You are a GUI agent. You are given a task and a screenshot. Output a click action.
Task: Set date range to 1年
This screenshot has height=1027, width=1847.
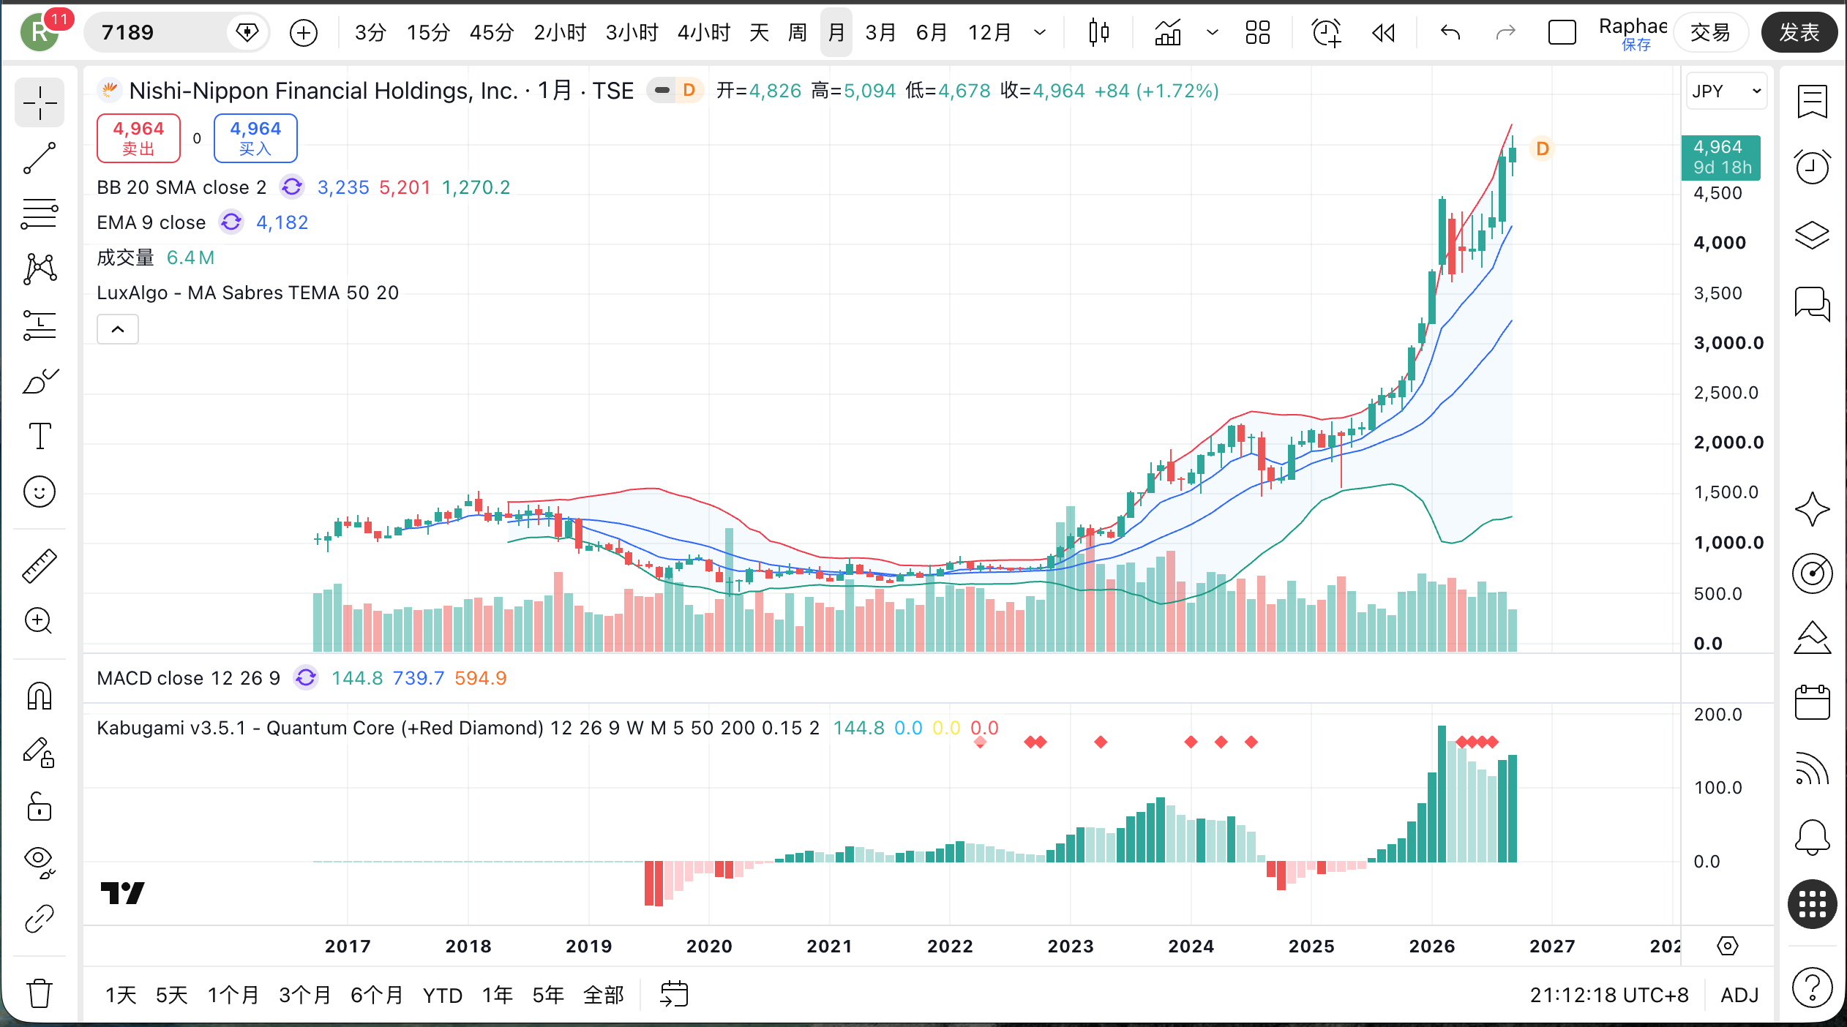(x=497, y=995)
